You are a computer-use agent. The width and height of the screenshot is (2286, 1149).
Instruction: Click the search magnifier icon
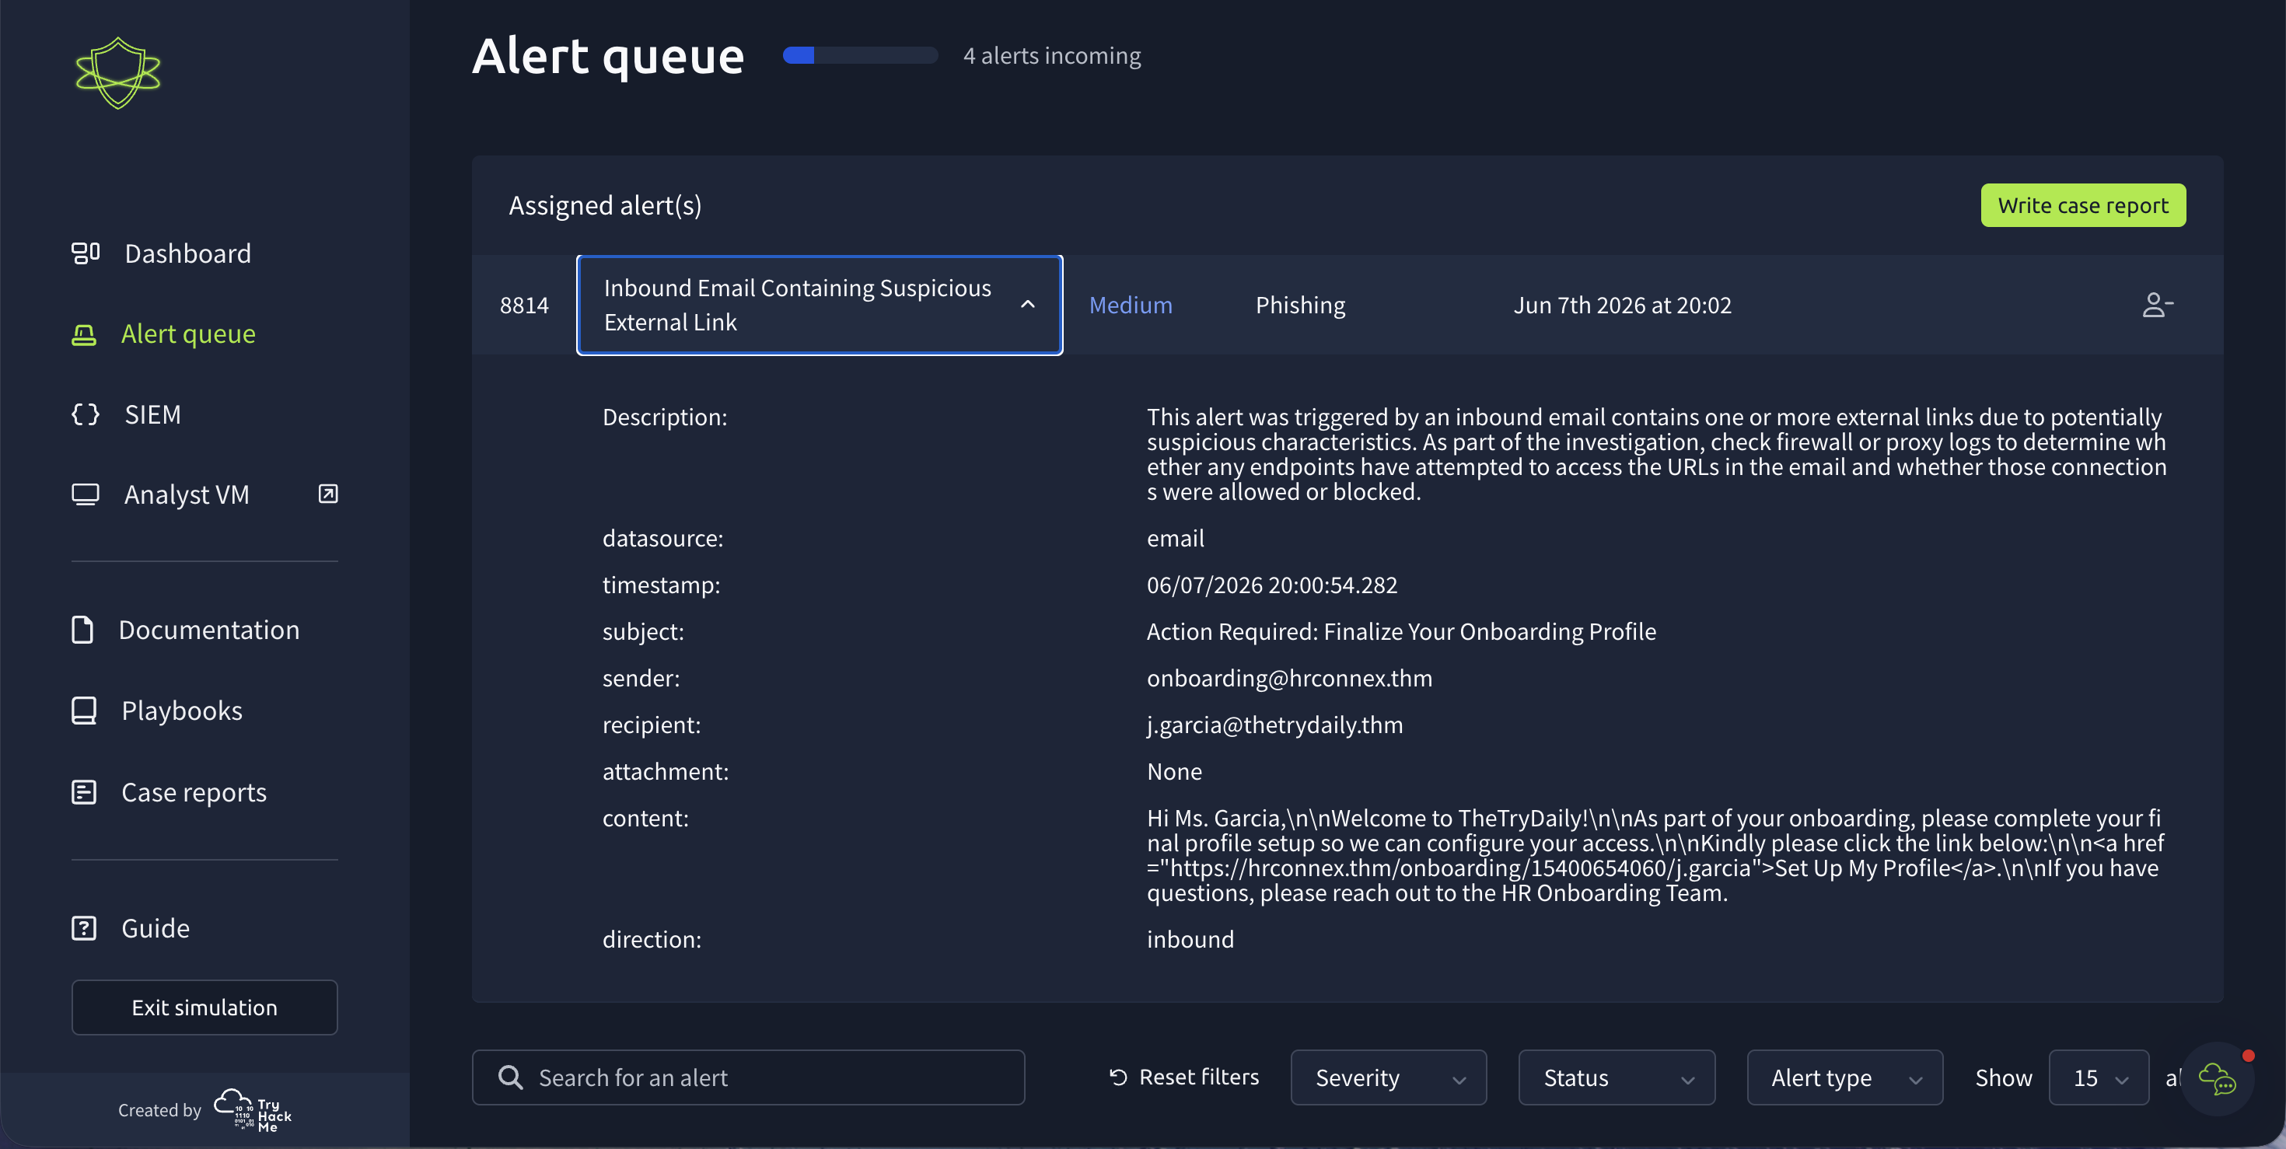[x=510, y=1077]
